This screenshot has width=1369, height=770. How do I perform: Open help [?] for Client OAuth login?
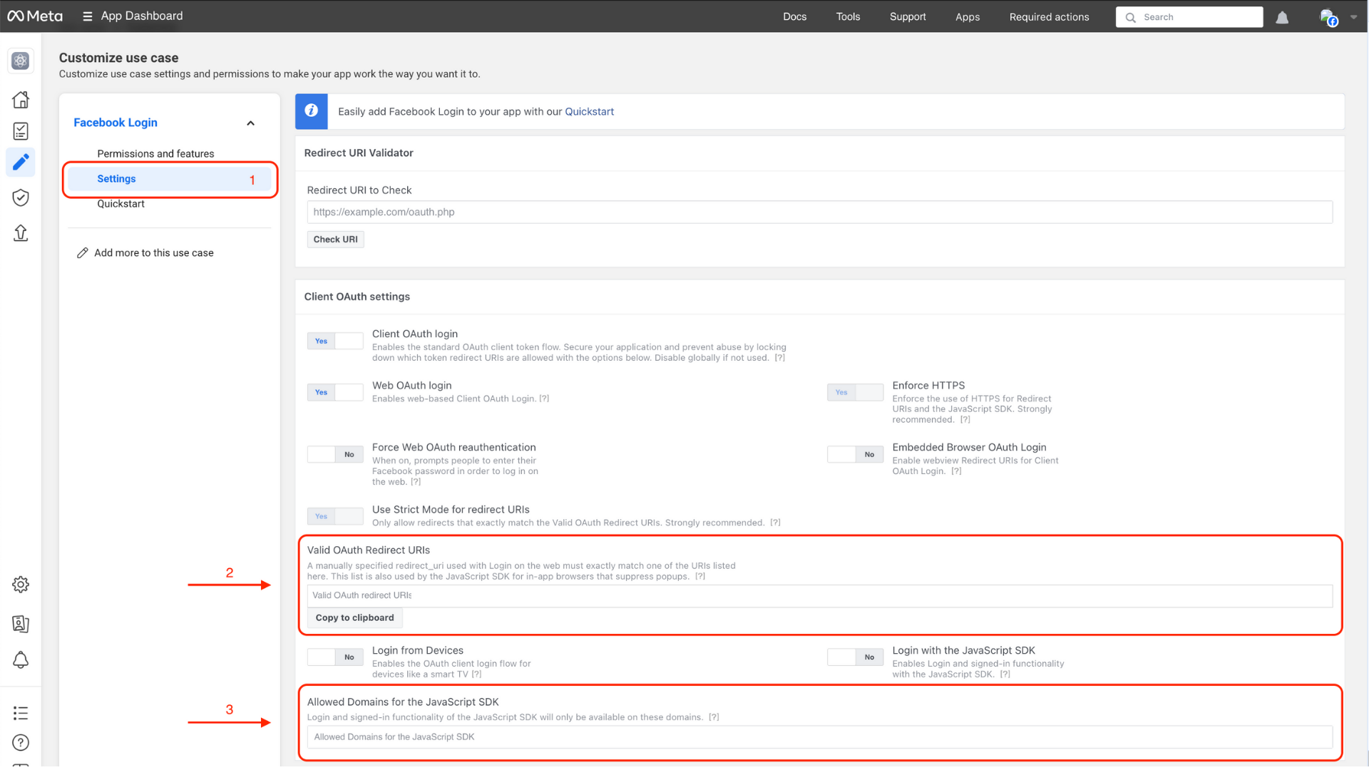tap(780, 358)
